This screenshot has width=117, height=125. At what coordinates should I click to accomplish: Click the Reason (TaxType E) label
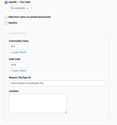tap(20, 77)
